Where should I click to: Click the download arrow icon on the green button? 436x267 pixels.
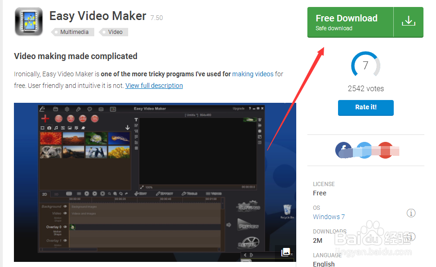409,21
